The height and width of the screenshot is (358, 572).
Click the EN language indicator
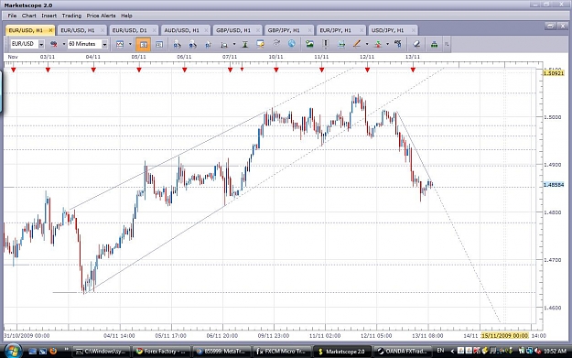[x=440, y=351]
